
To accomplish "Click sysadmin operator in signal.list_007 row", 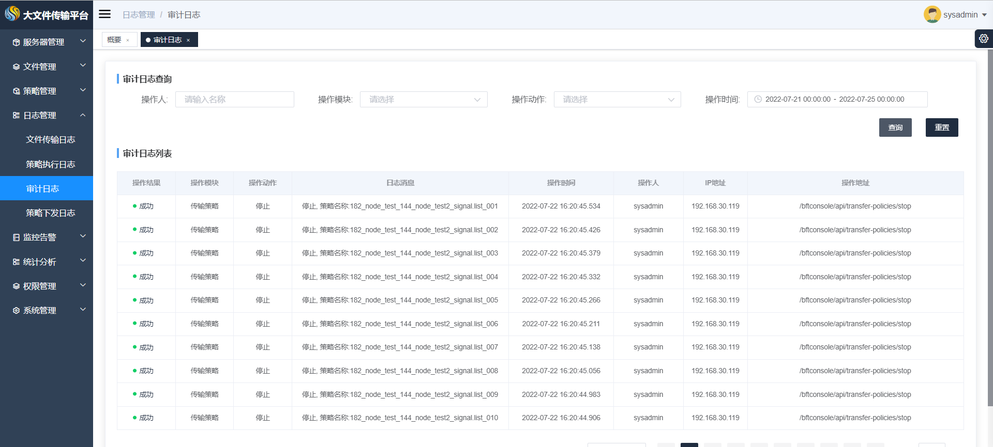I will 649,347.
